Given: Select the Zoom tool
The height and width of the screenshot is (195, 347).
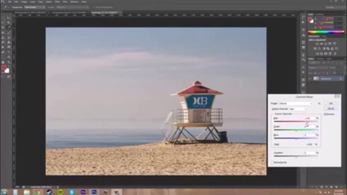Looking at the screenshot, I should click(x=9, y=62).
